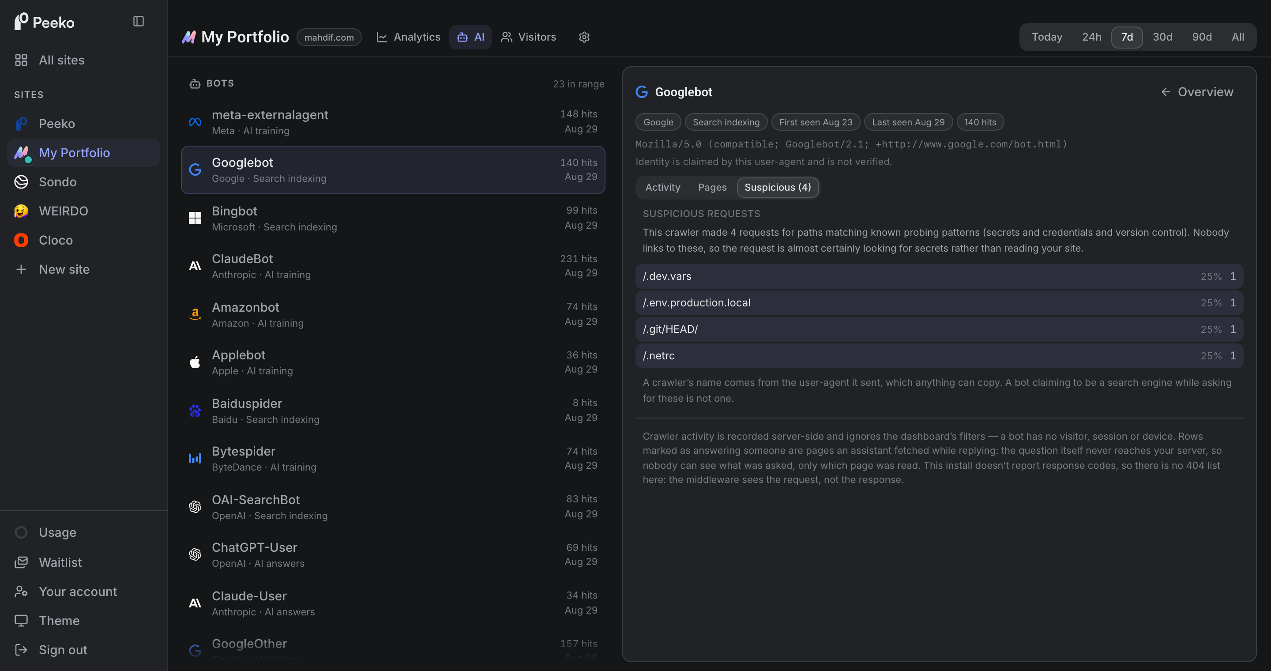
Task: Click the 140 hits chip in detail panel
Action: click(x=980, y=122)
